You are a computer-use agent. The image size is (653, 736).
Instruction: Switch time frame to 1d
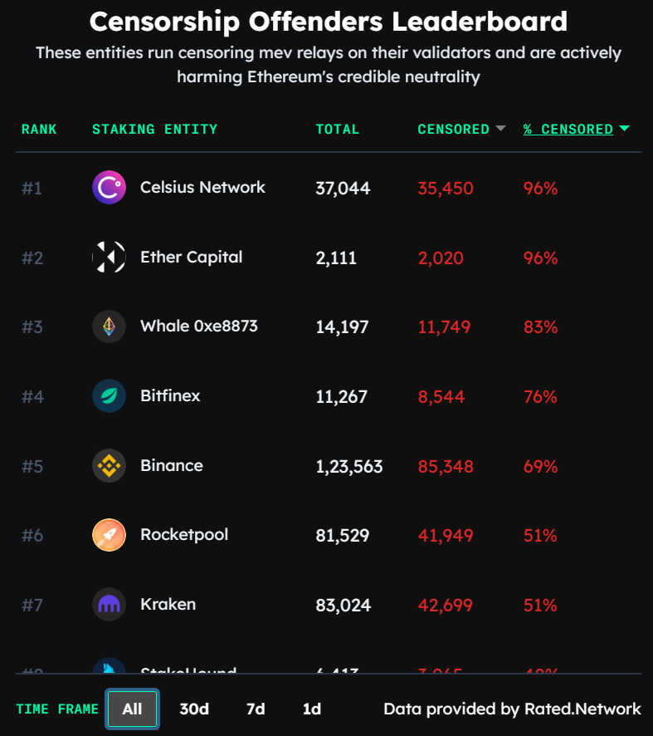[312, 709]
